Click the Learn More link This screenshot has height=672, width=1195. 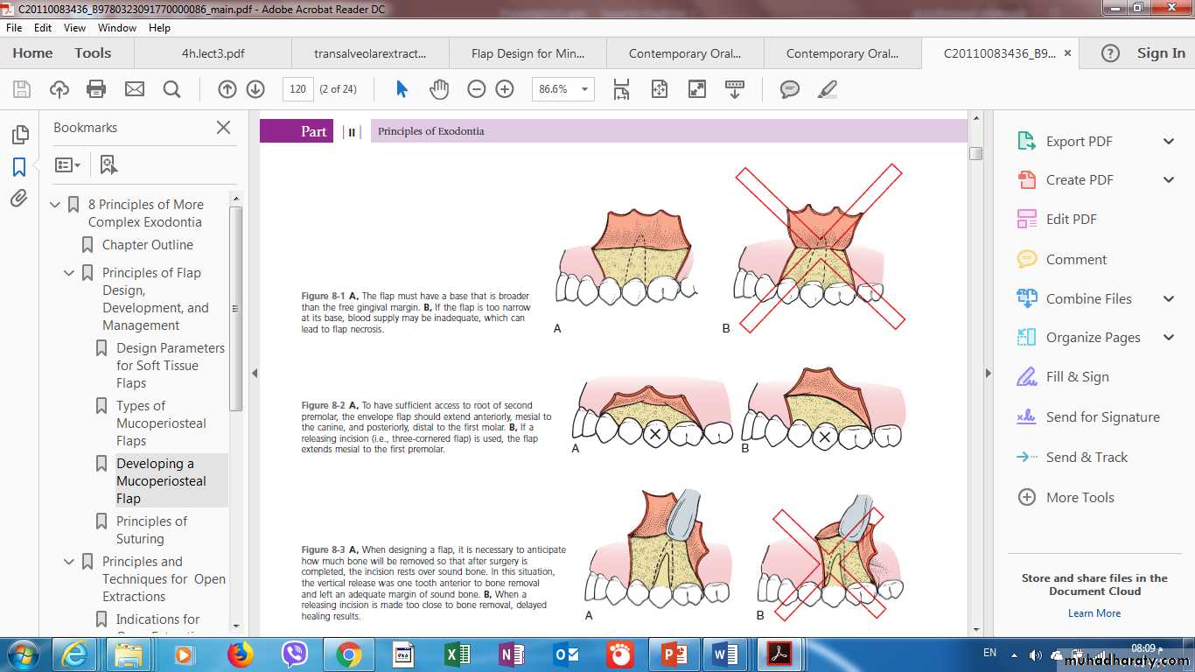tap(1094, 612)
